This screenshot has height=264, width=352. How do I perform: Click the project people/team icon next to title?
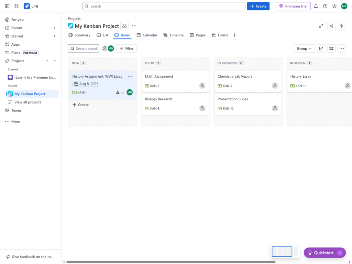(124, 26)
